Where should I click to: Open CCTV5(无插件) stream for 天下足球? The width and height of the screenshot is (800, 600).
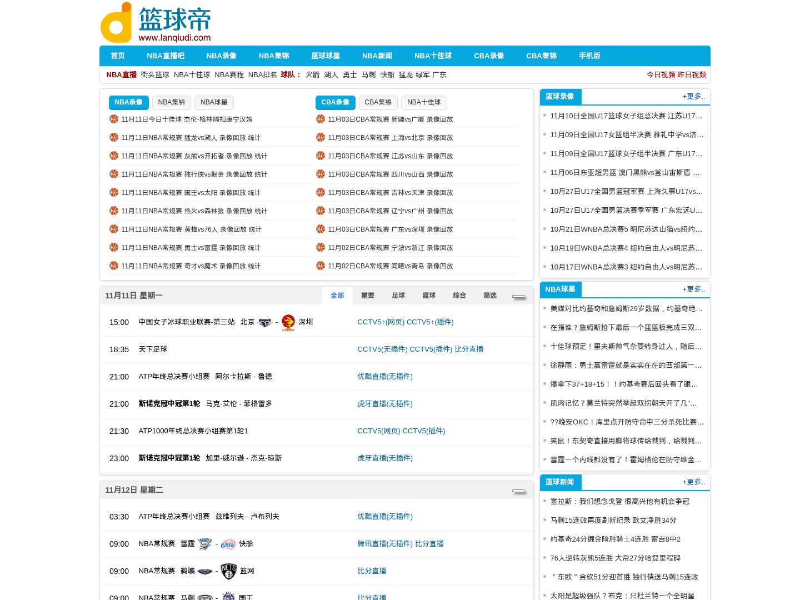tap(383, 349)
